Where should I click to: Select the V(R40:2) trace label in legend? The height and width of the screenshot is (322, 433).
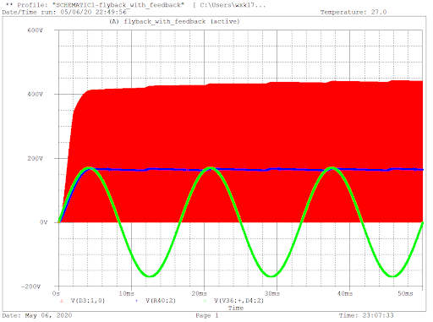coord(161,301)
